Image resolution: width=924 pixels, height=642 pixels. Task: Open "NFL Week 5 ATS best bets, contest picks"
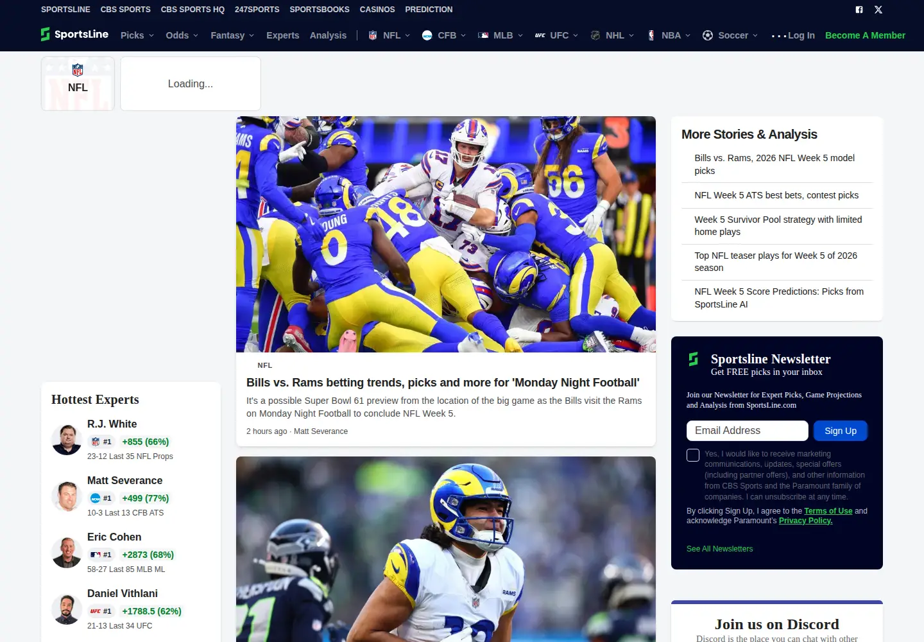click(x=776, y=195)
